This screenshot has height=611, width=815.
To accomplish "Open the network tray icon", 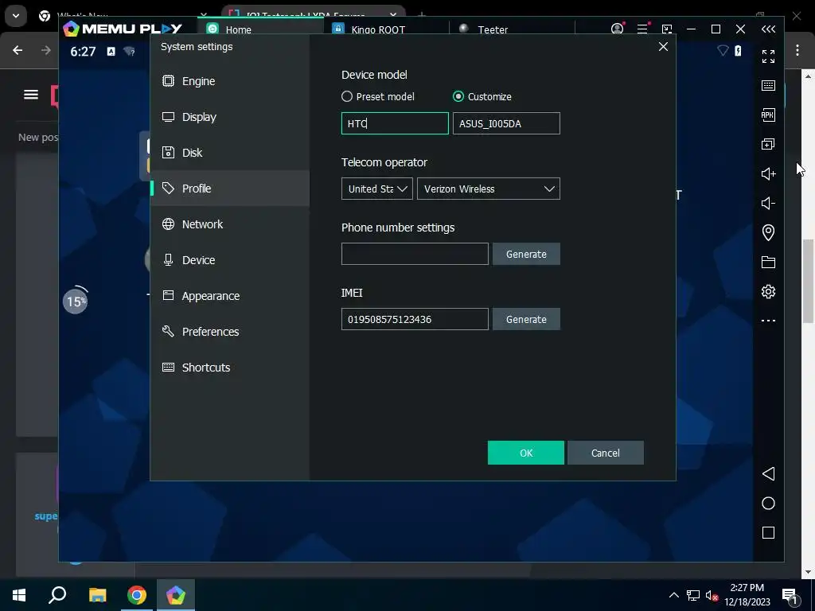I will (693, 595).
